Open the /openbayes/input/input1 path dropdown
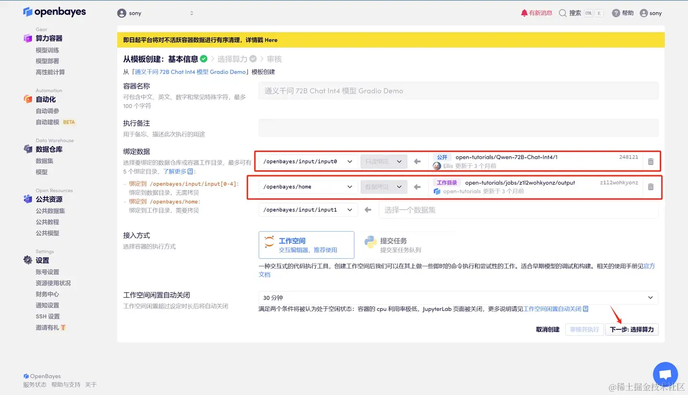 pyautogui.click(x=308, y=210)
